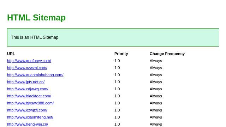Screen dimensions: 226x127
Task: Select priority 1.0 in bjyswx888.com row
Action: tap(117, 103)
